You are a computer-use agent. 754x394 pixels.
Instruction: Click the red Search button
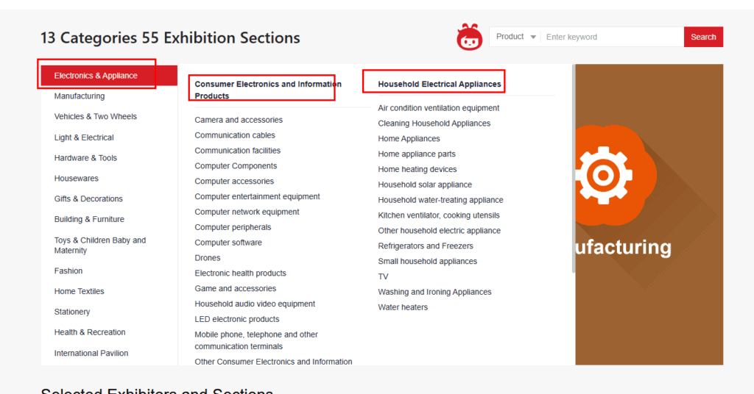point(703,37)
